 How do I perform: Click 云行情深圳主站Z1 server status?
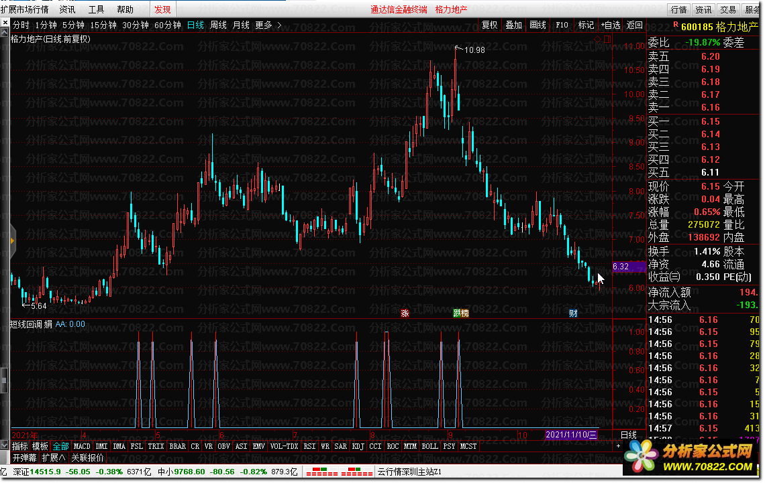(409, 472)
